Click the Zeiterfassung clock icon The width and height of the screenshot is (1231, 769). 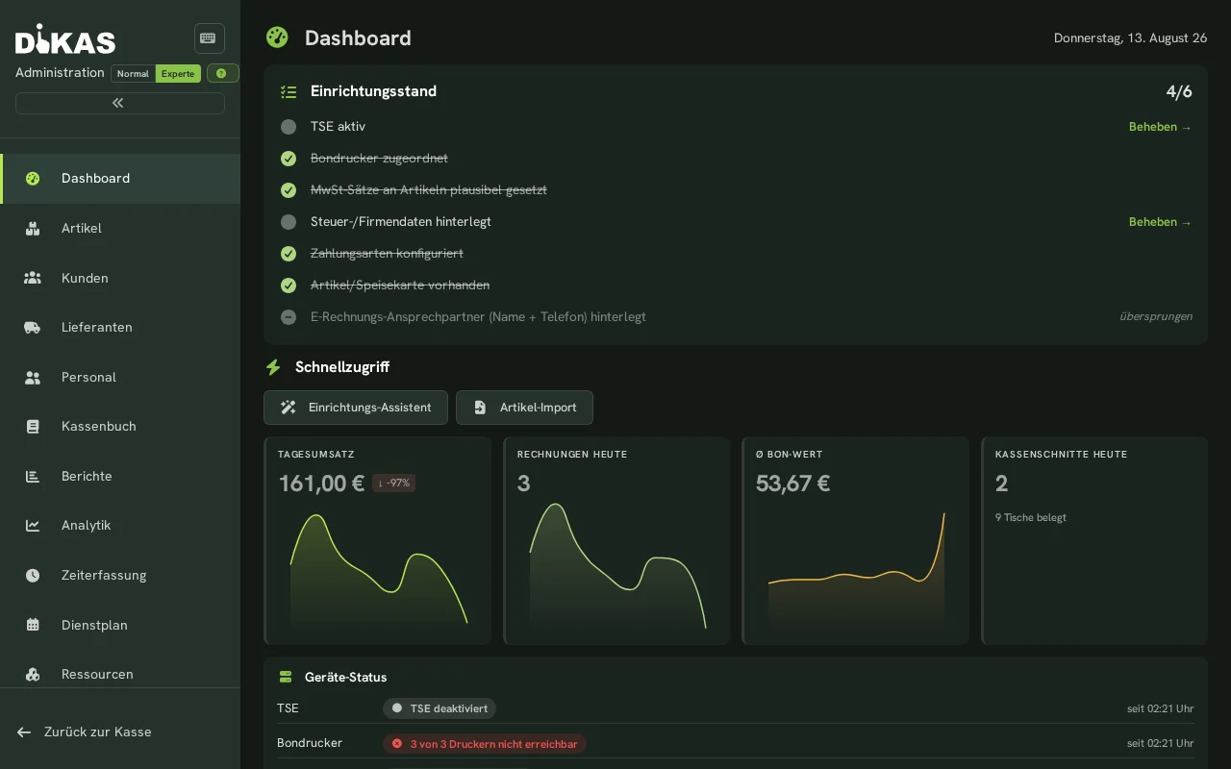[x=33, y=575]
